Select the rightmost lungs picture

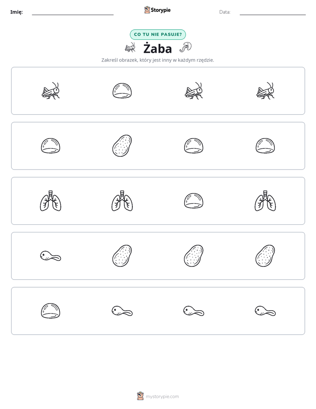pyautogui.click(x=265, y=201)
